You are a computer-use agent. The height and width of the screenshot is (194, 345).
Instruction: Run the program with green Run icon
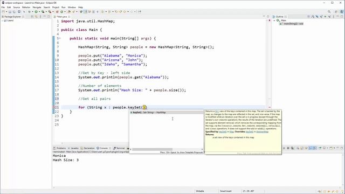pos(36,12)
